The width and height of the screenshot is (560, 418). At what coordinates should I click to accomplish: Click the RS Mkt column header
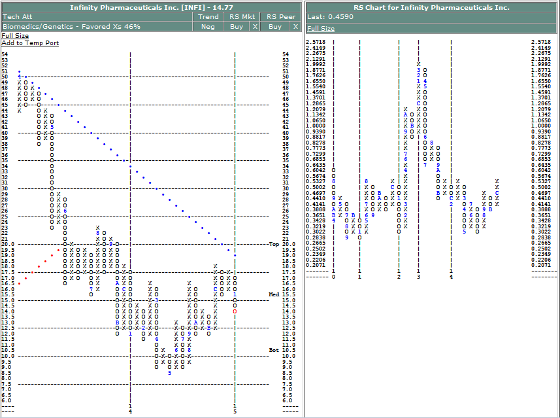[x=242, y=17]
